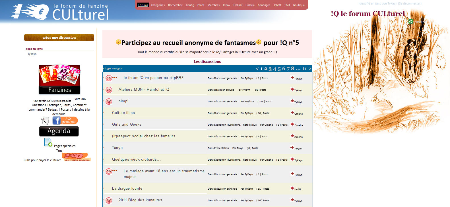Click red last-post arrow in Tanya row
Viewport: 450px width, 207px height.
point(292,148)
